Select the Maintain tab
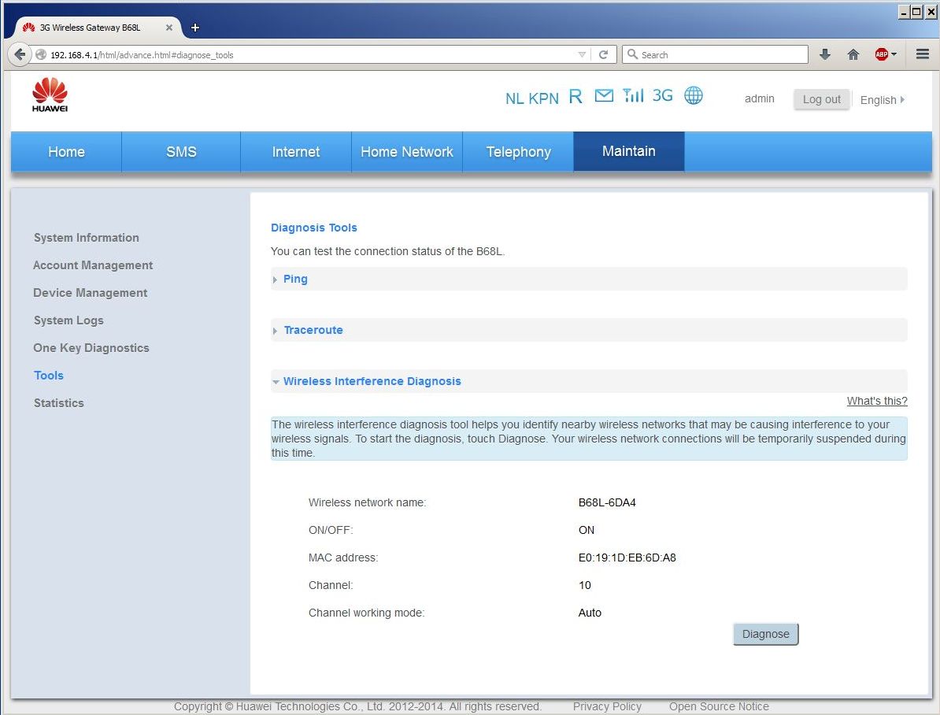940x715 pixels. point(629,152)
